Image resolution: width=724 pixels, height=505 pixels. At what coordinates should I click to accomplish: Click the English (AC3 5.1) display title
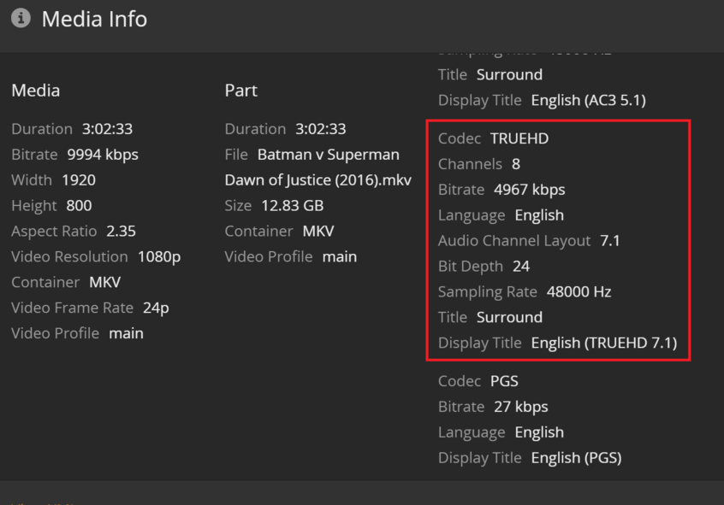(x=589, y=101)
